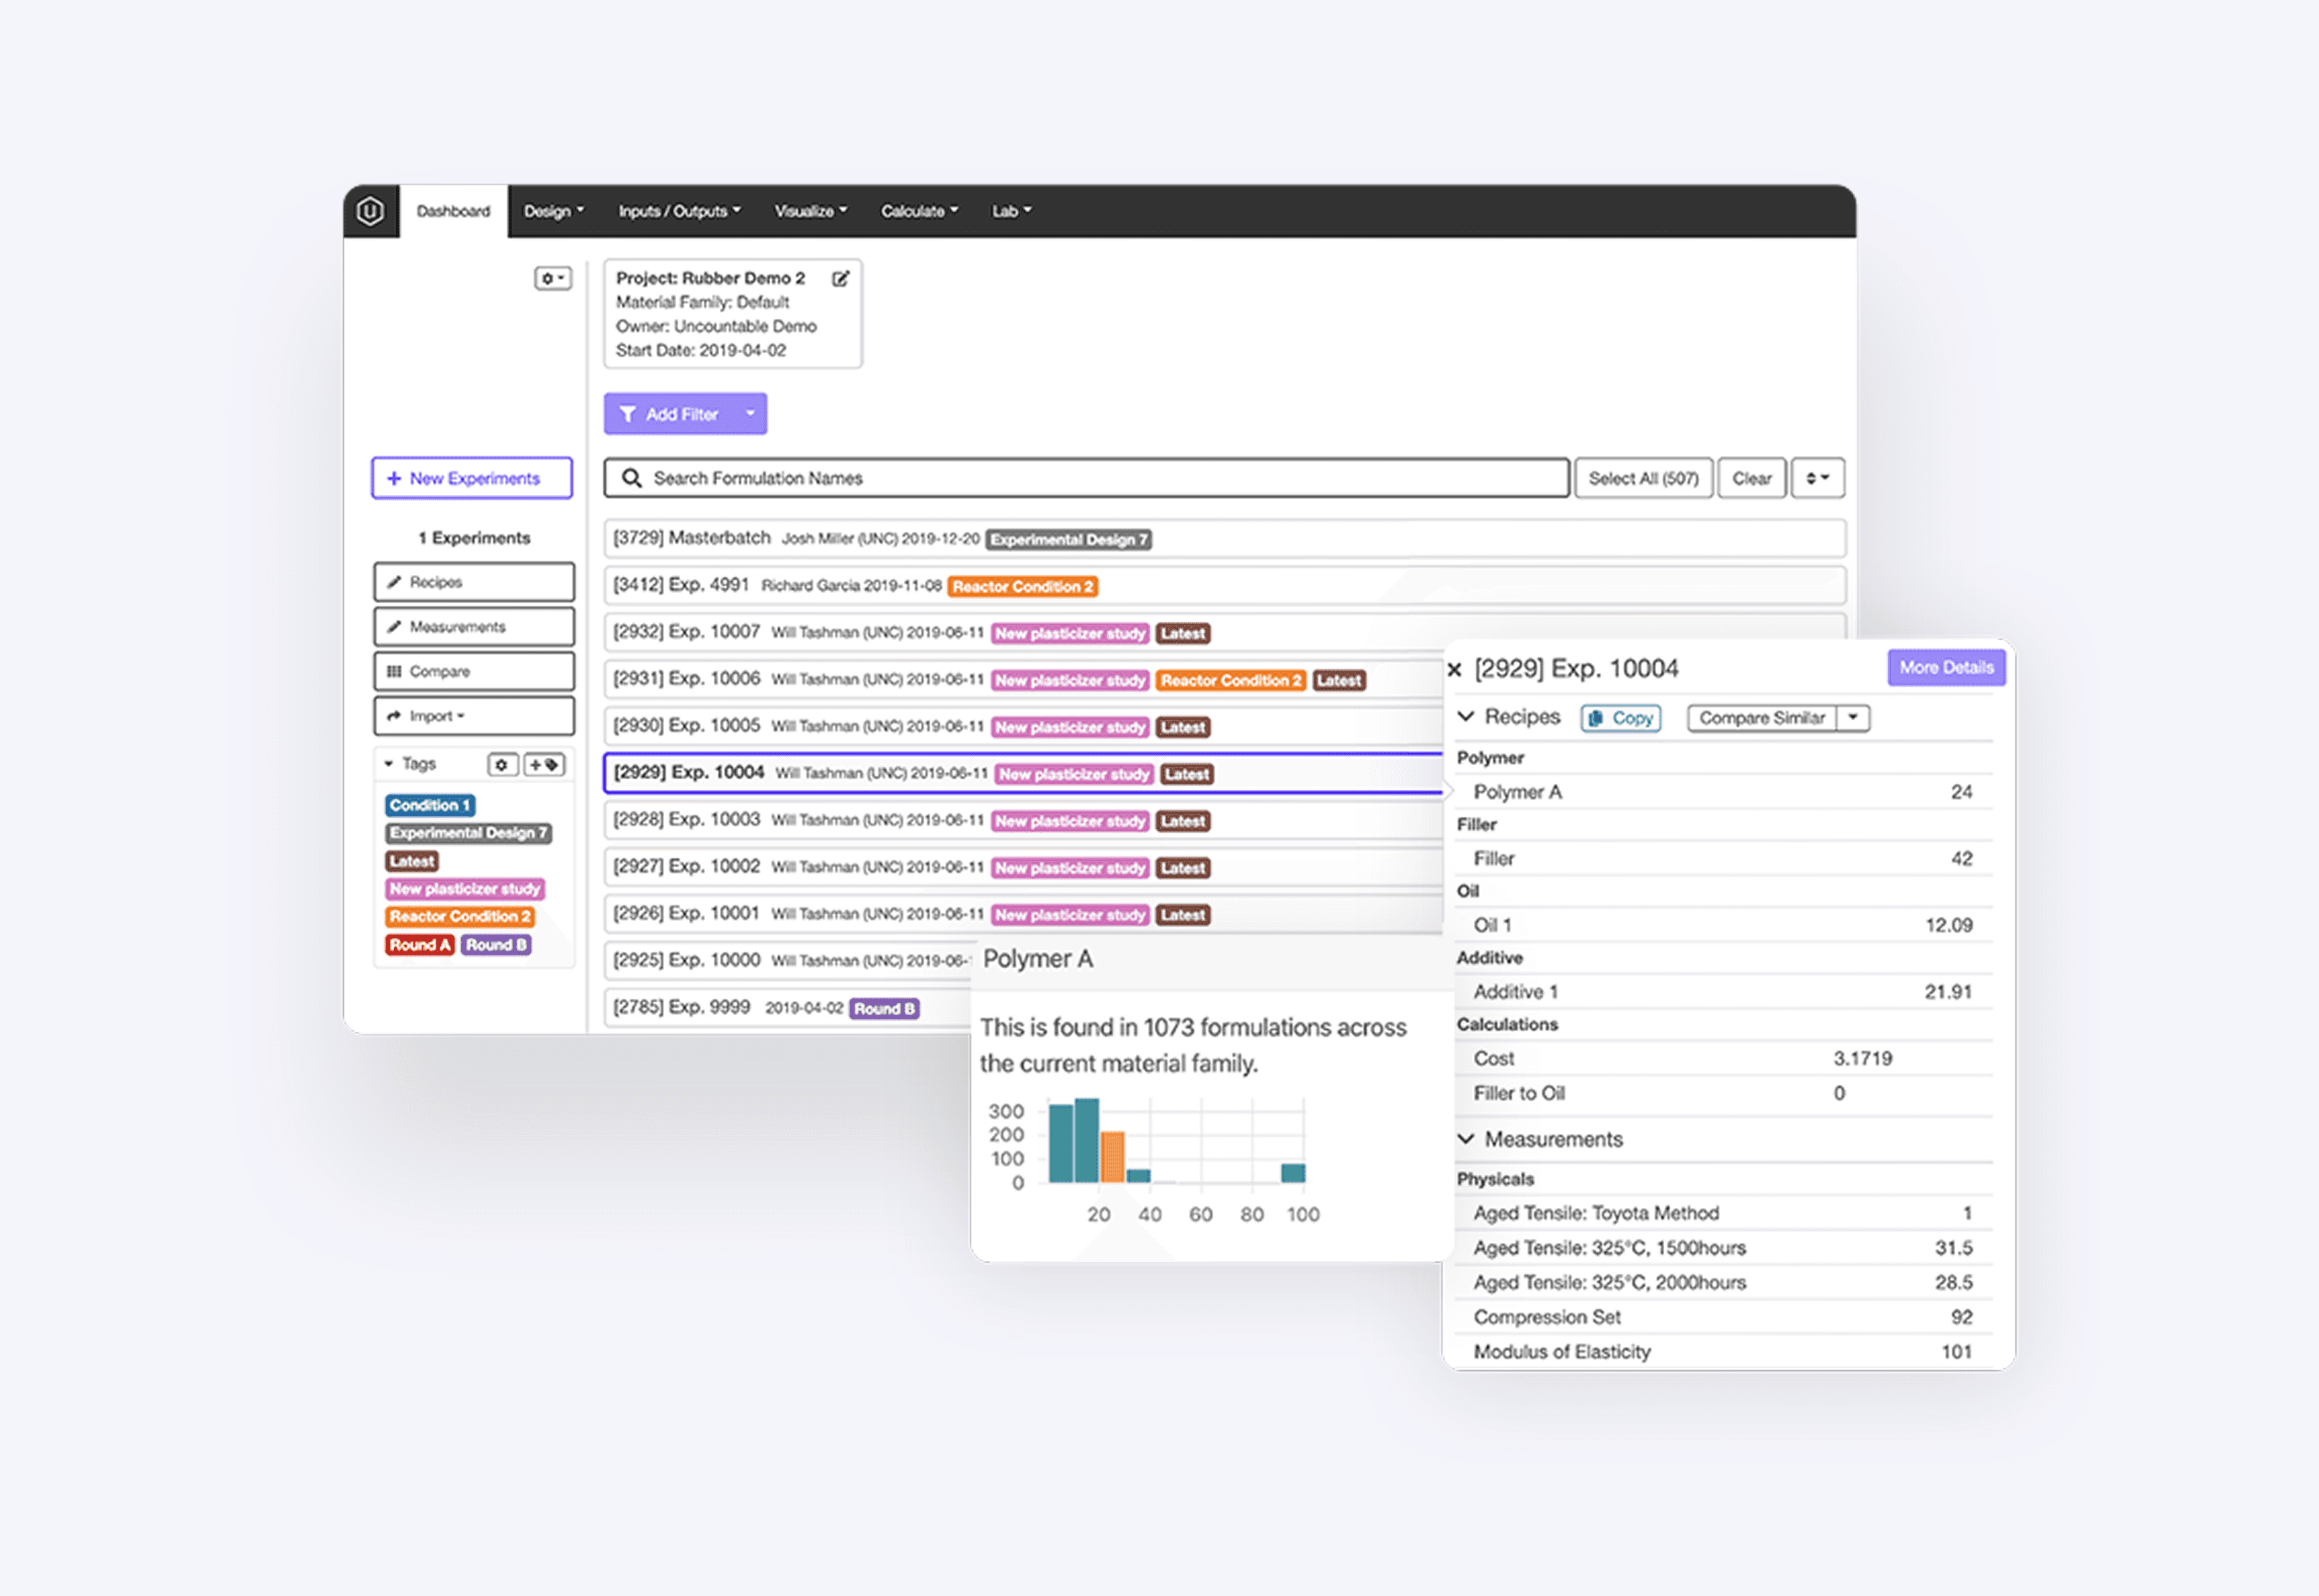2319x1596 pixels.
Task: Click the Uncountable logo icon
Action: [x=370, y=211]
